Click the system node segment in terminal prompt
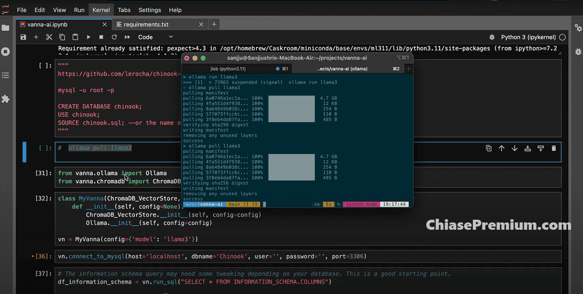Viewport: 583px width, 294px height. [361, 204]
